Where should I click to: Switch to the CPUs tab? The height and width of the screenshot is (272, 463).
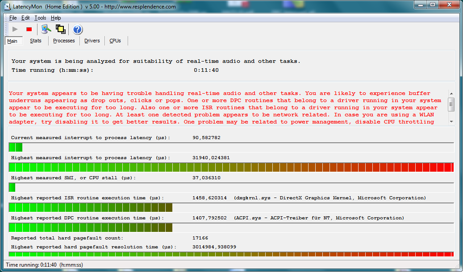coord(115,41)
